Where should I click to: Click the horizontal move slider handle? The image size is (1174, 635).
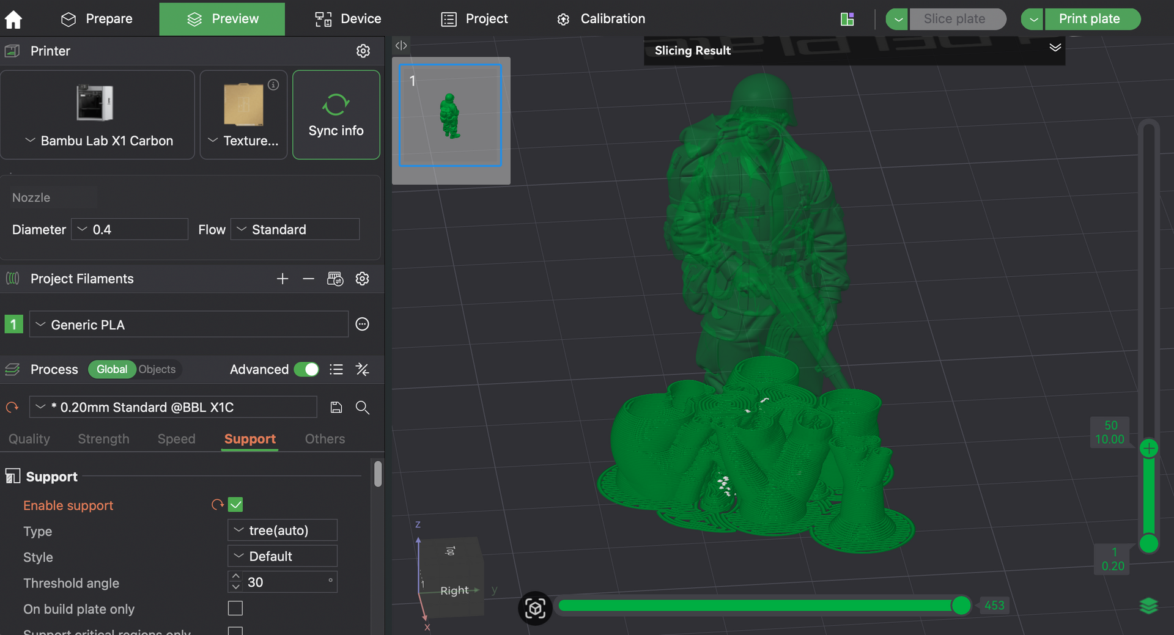point(961,606)
